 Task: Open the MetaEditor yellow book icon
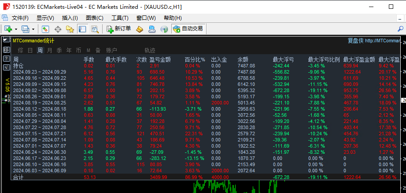(x=140, y=29)
